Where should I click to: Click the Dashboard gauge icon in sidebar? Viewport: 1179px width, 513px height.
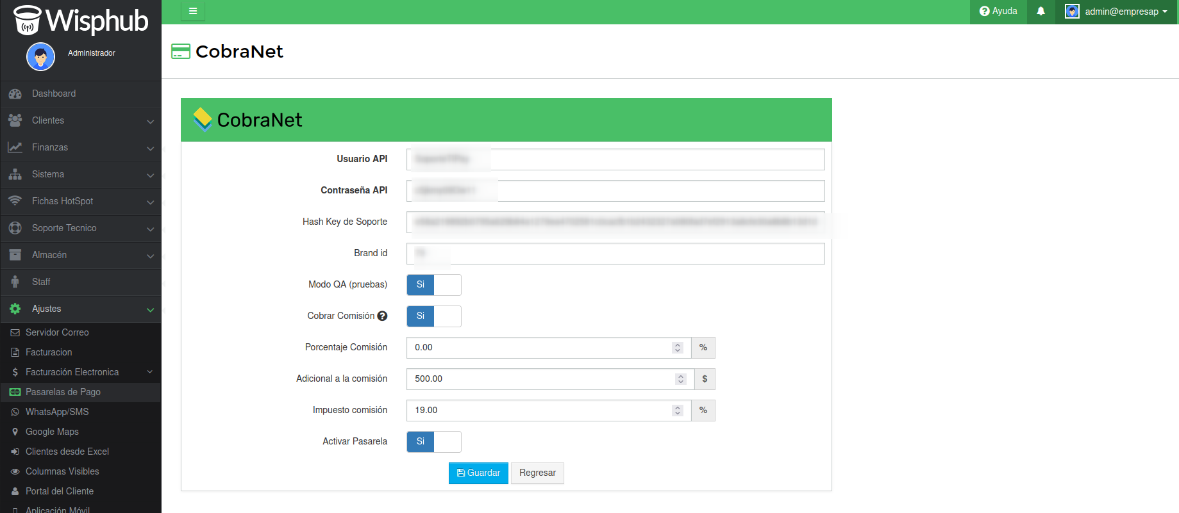point(15,94)
